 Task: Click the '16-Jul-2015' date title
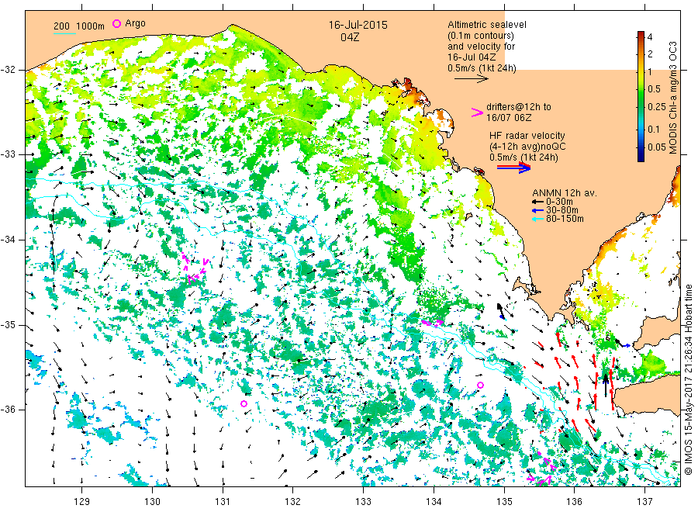[358, 25]
